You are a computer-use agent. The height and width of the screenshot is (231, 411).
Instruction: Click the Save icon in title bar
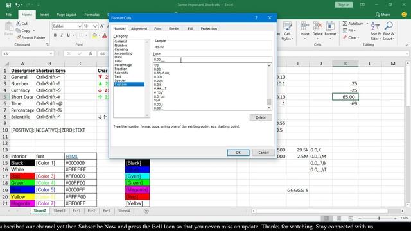point(8,5)
